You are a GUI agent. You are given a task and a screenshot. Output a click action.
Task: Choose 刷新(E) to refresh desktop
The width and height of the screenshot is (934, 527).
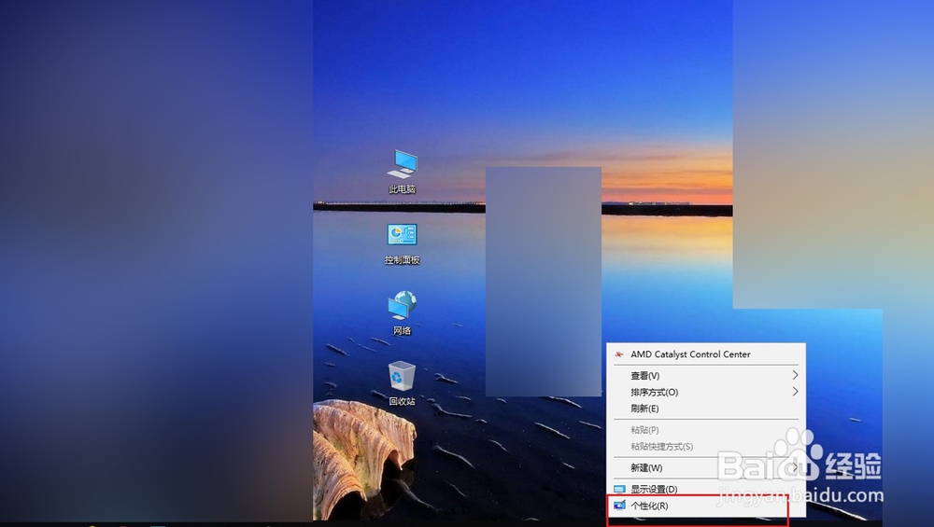point(706,409)
